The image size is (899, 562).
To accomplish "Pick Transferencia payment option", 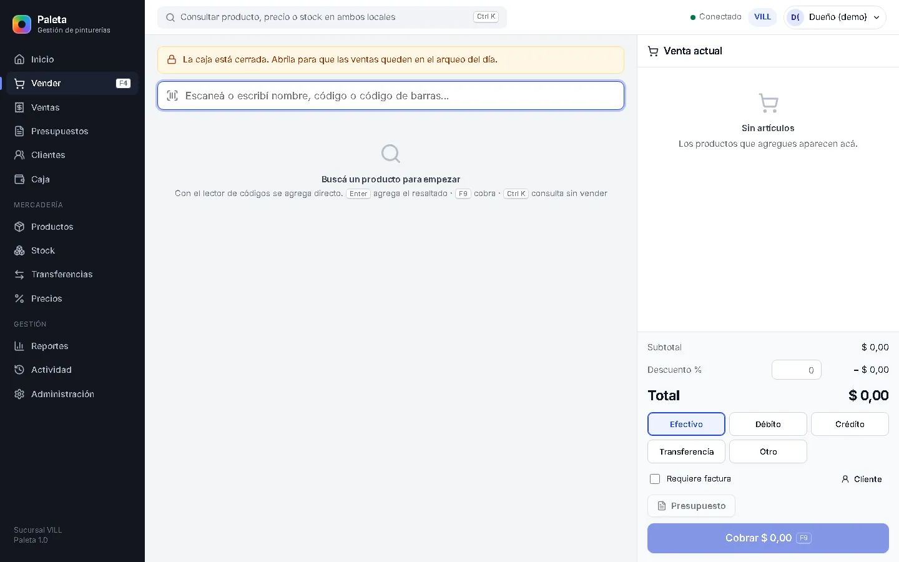I will point(686,451).
